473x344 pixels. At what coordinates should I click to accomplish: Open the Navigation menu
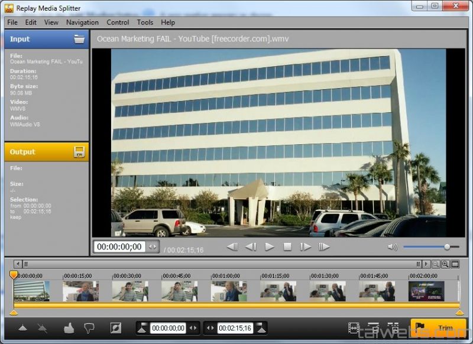[x=82, y=22]
